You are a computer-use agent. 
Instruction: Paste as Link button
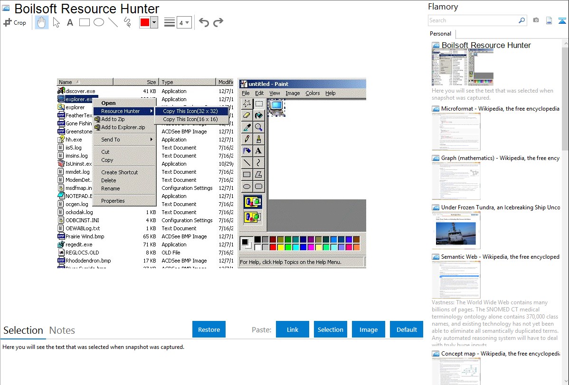point(293,329)
